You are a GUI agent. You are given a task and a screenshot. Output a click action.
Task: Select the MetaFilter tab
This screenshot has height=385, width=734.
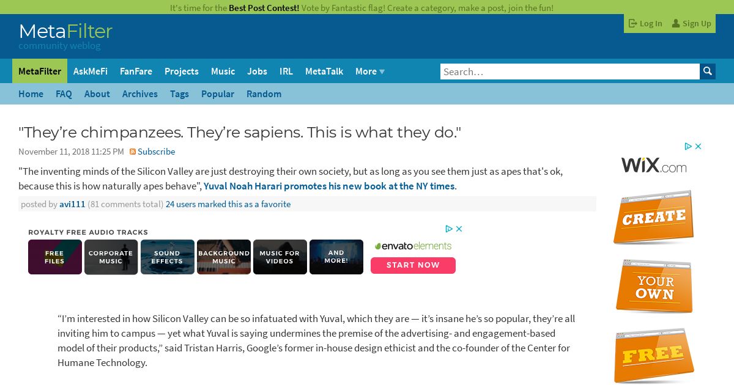(x=40, y=71)
